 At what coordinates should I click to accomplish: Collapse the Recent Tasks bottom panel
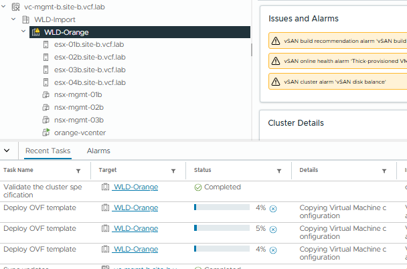point(7,151)
